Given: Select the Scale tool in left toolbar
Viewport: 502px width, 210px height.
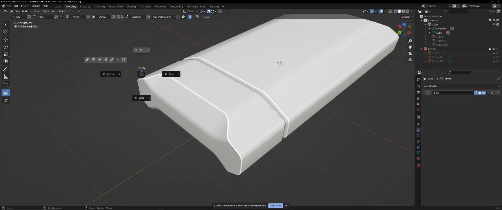Looking at the screenshot, I should click(5, 54).
